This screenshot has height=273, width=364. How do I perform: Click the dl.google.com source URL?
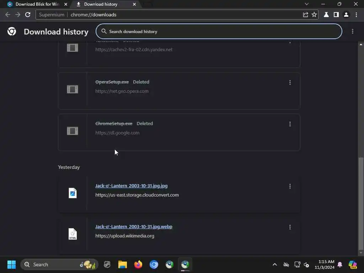coord(117,133)
